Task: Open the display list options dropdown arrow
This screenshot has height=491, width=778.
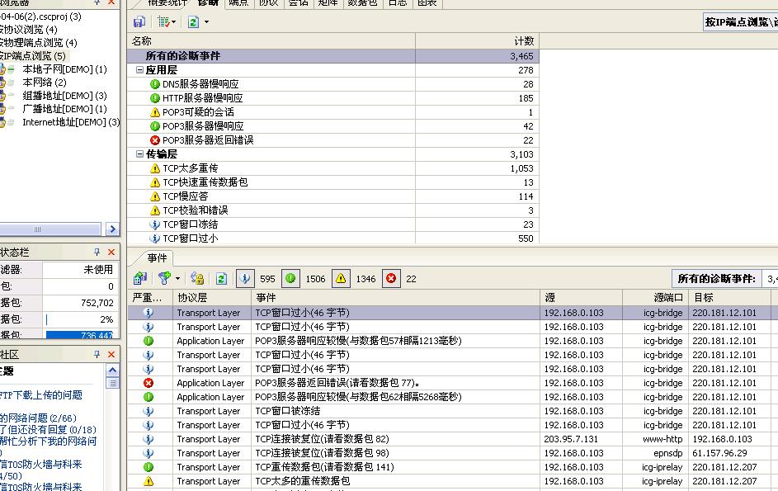Action: click(174, 22)
